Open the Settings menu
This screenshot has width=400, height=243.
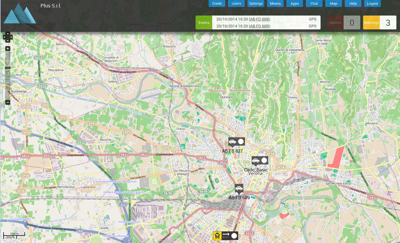[256, 3]
